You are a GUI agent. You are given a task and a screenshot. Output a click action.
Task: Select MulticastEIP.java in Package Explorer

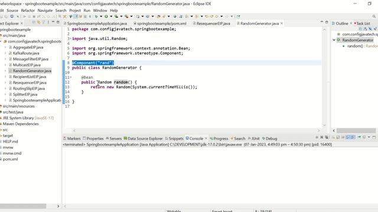point(27,65)
